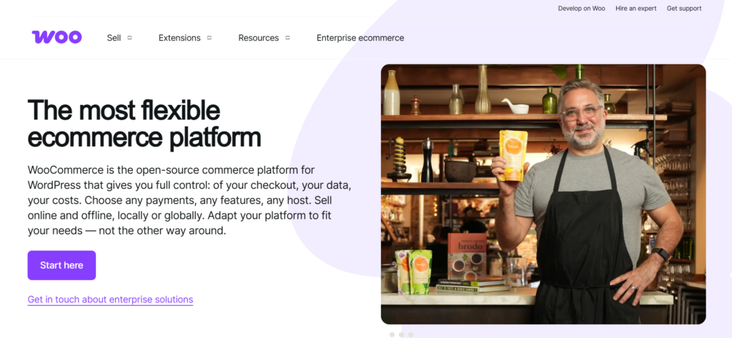Click the Start here button
The image size is (732, 338).
[x=61, y=265]
